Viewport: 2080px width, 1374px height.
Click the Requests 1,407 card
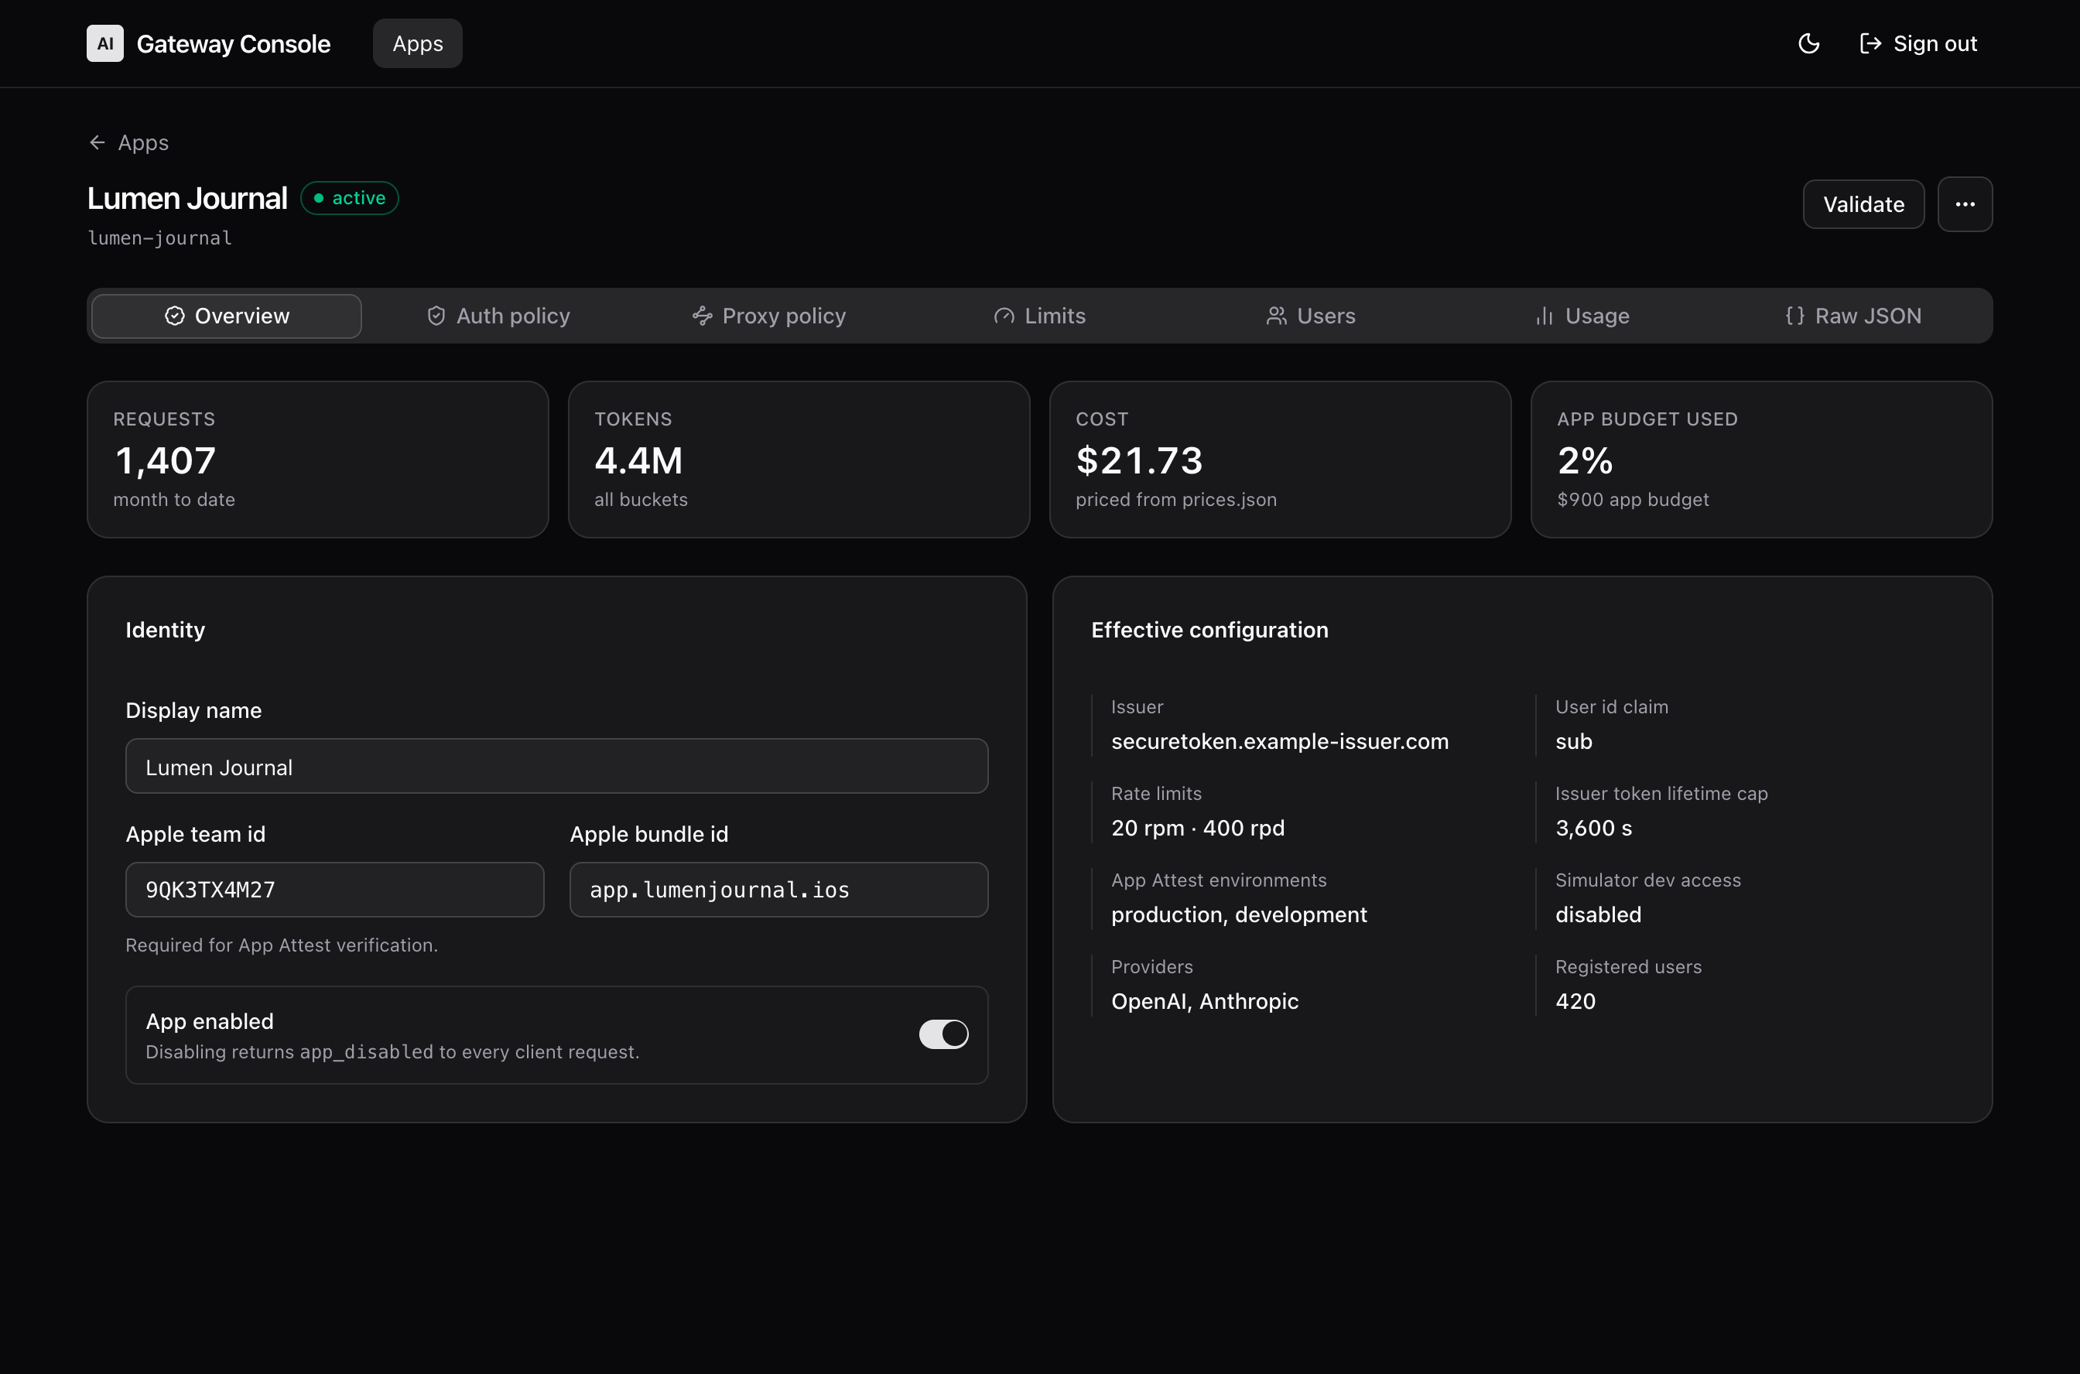click(317, 460)
